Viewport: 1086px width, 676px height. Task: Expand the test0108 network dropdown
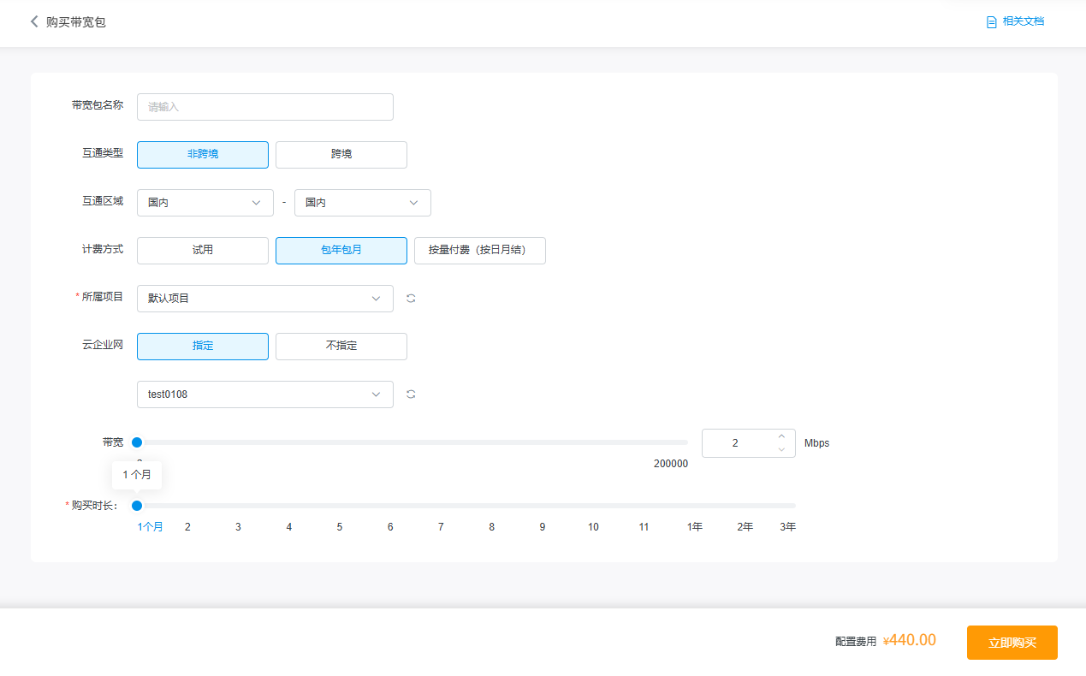[x=264, y=394]
